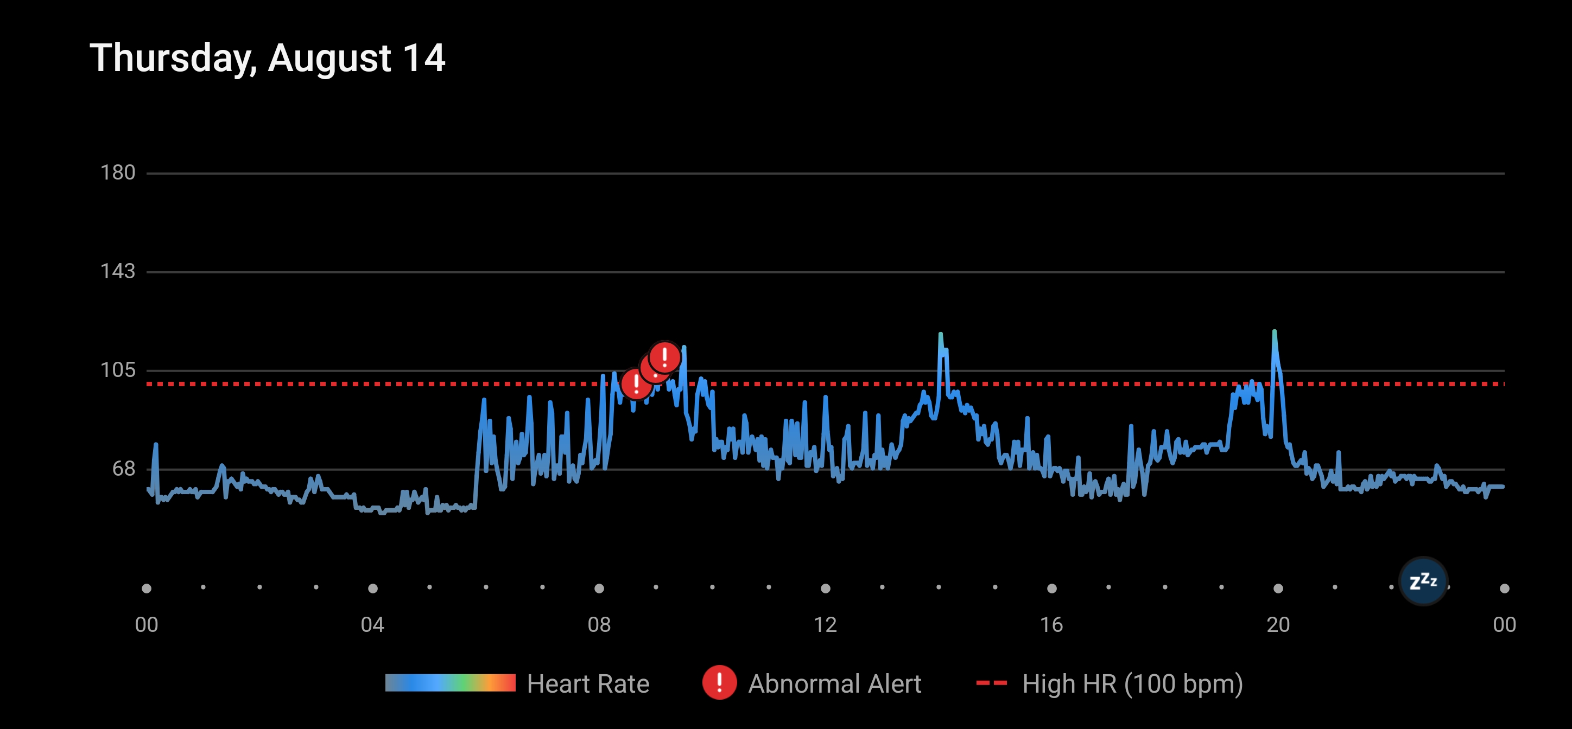Viewport: 1572px width, 729px height.
Task: Tap the topmost abnormal alert marker on chart
Action: 664,357
